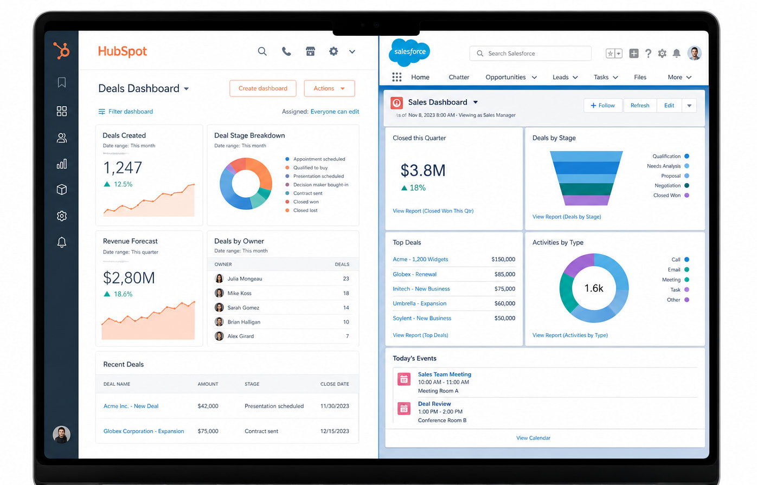
Task: Click the HubSpot sprocket logo icon
Action: (61, 50)
